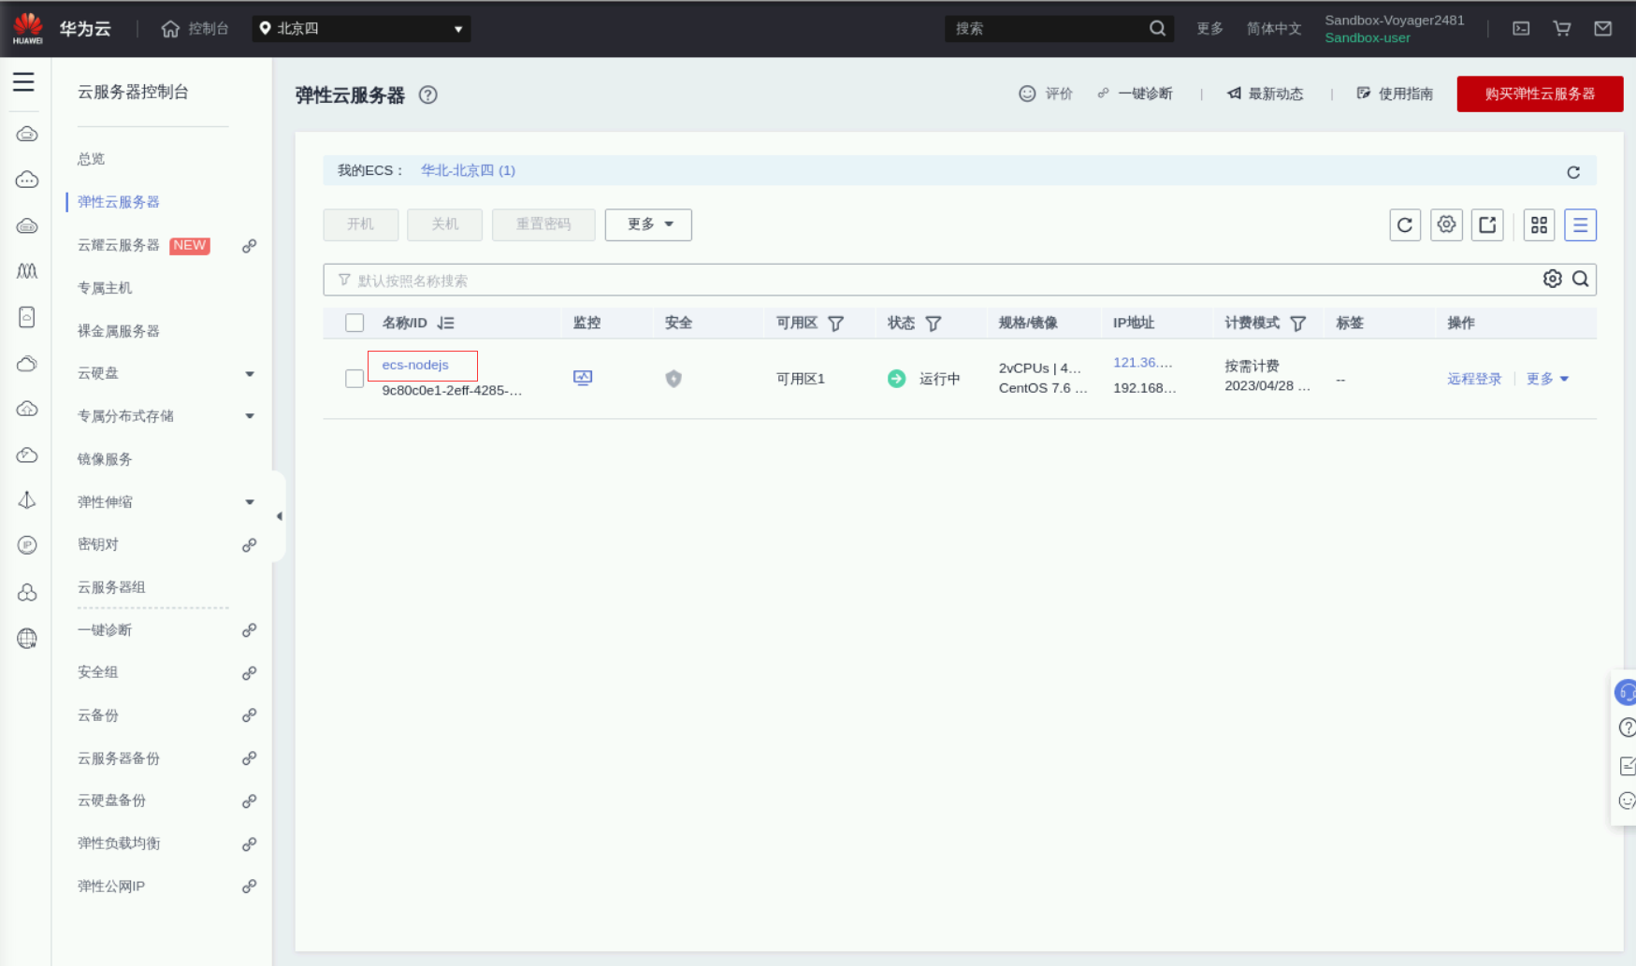This screenshot has width=1636, height=966.
Task: Click the magnifier in the top search bar
Action: (x=1157, y=29)
